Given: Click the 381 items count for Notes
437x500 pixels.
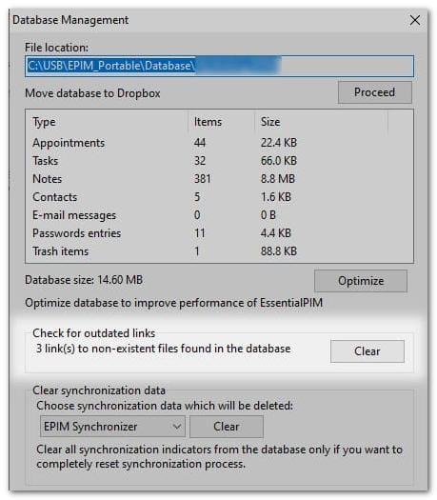Looking at the screenshot, I should click(x=203, y=179).
